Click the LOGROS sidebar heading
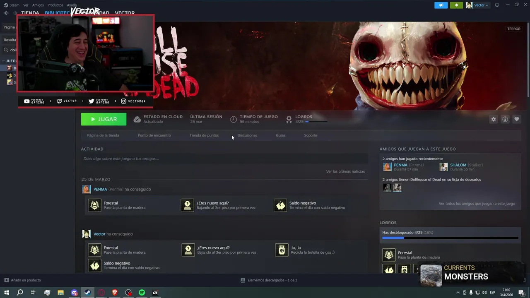Viewport: 530px width, 298px height. point(388,223)
